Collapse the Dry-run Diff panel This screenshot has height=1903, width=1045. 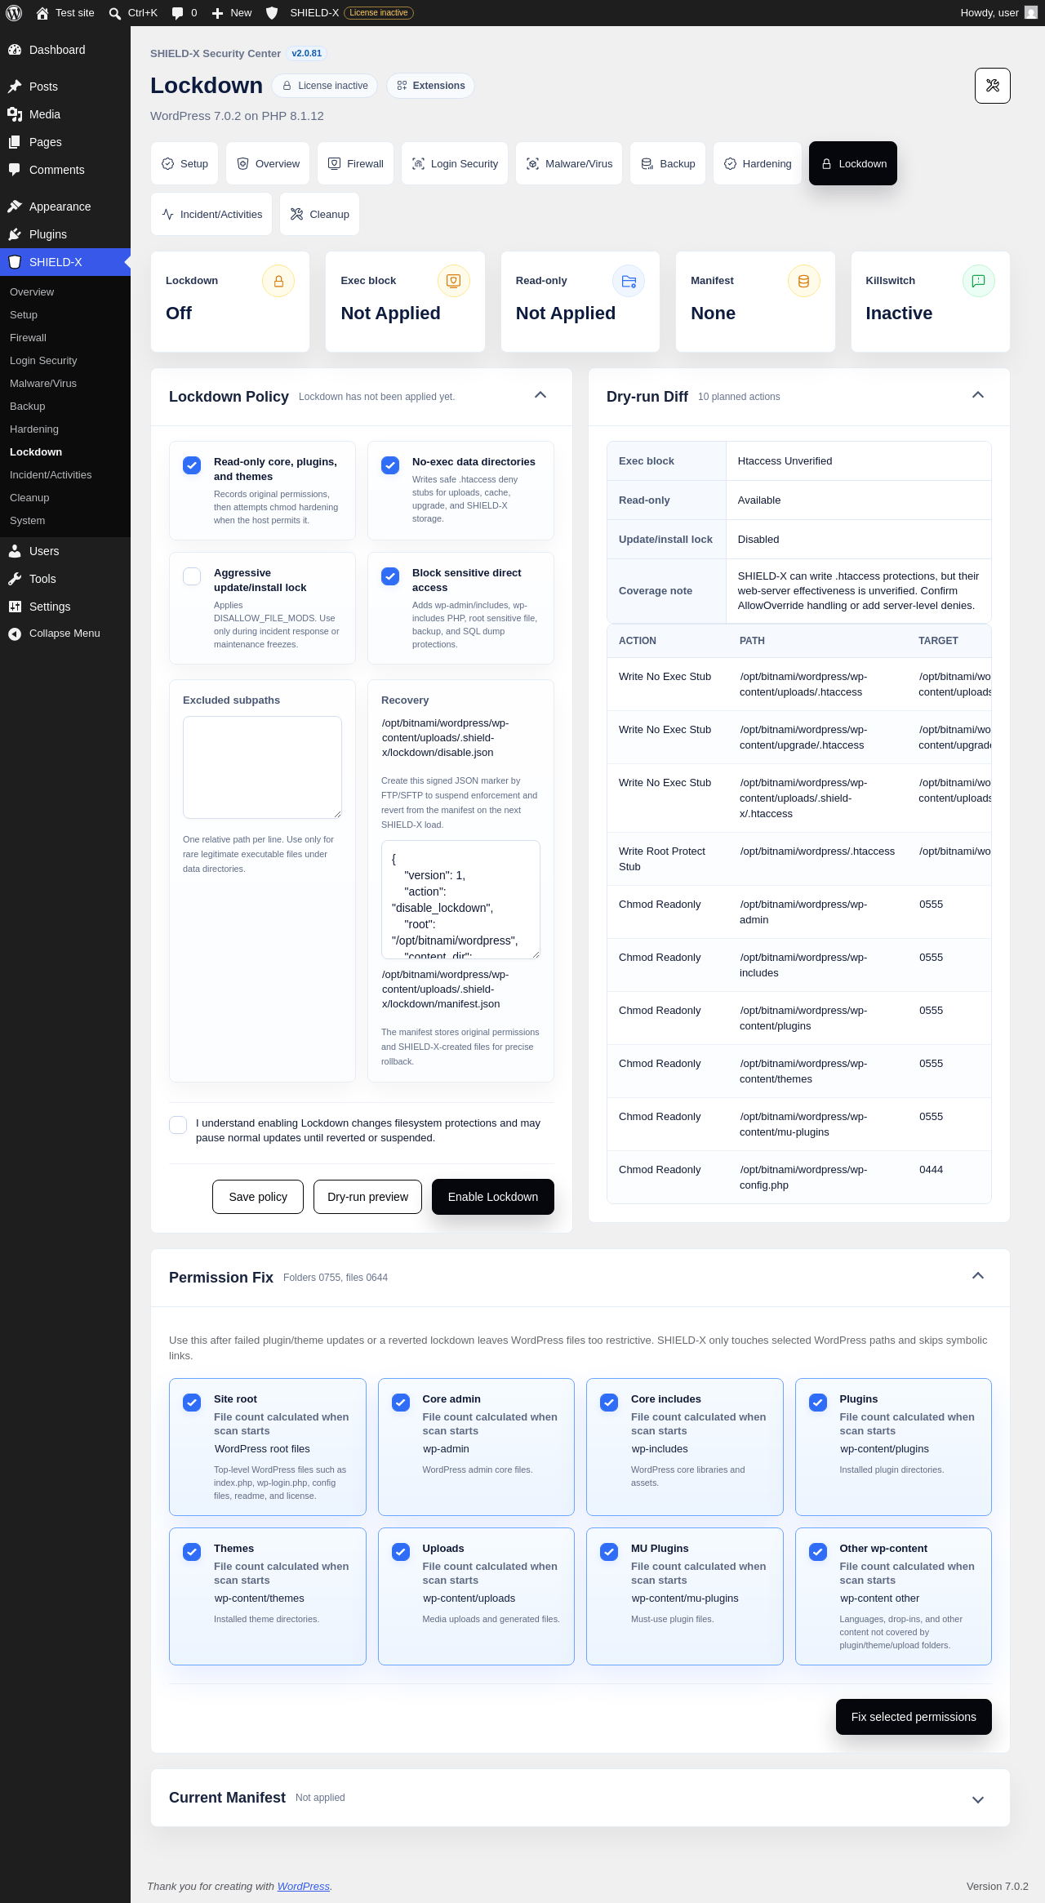[x=978, y=395]
